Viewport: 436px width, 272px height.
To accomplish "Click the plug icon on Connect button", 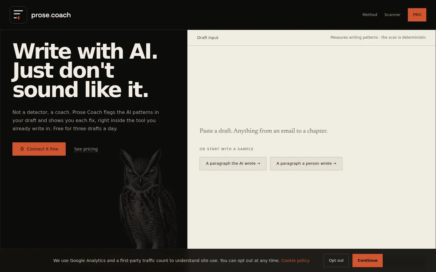I will tap(22, 149).
